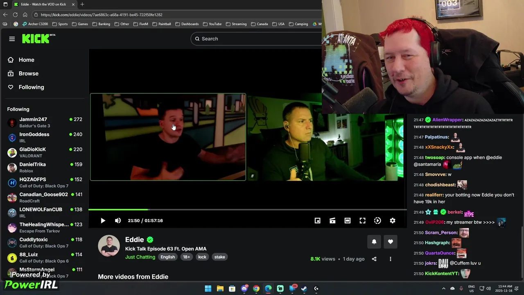This screenshot has width=524, height=295.
Task: Follow Eddie with the heart button
Action: coord(391,242)
